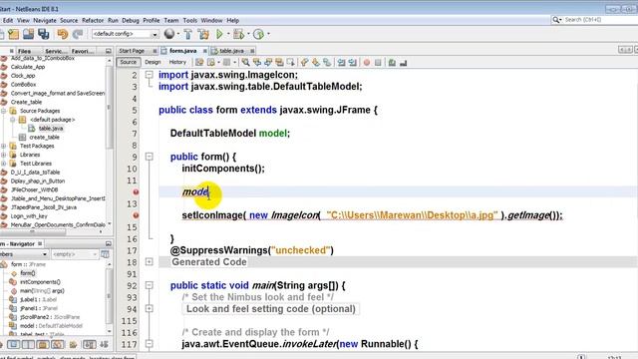
Task: Switch to the History view
Action: click(177, 62)
